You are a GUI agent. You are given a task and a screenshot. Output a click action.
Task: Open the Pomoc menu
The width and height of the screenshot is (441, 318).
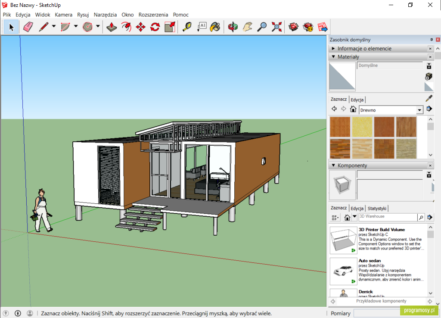click(180, 15)
